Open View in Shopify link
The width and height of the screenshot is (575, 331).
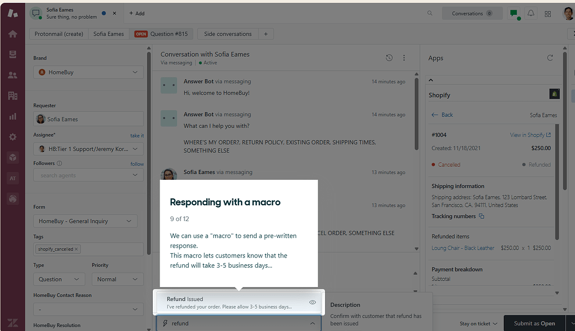(530, 135)
